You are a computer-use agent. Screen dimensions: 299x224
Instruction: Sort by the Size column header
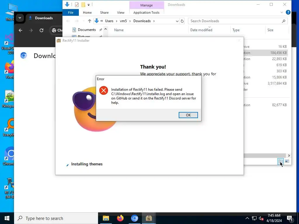(270, 30)
